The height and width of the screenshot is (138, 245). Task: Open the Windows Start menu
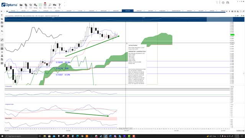point(2,136)
